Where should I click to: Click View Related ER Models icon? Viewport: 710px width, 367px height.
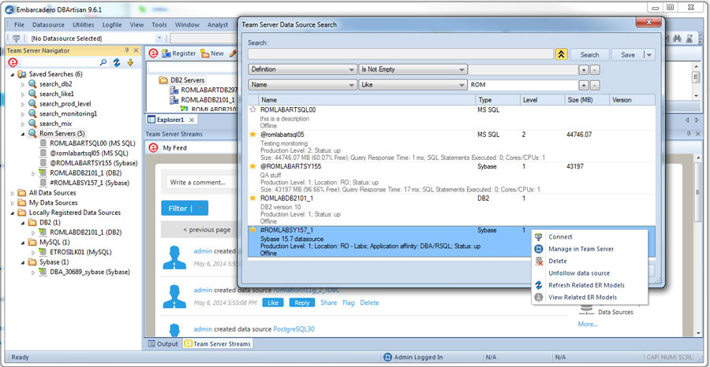pos(539,298)
